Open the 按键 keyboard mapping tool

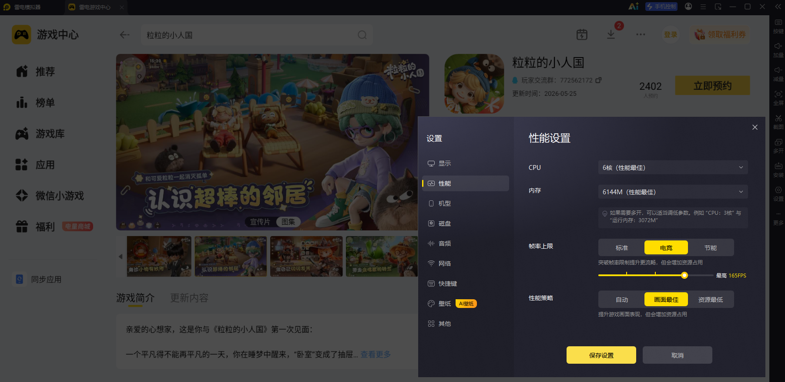(778, 26)
